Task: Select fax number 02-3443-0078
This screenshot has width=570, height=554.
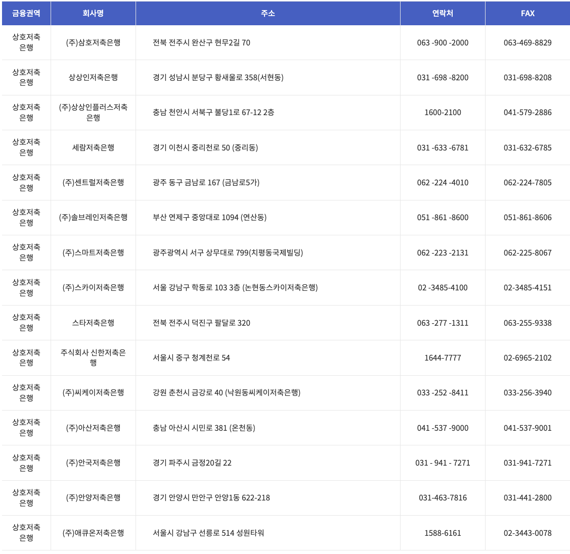Action: point(528,533)
